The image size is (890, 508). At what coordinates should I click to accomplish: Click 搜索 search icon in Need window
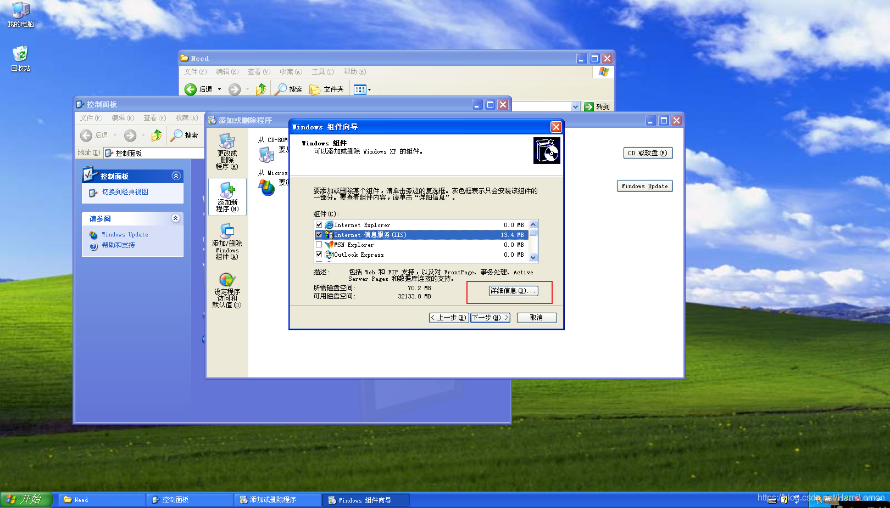click(x=281, y=89)
